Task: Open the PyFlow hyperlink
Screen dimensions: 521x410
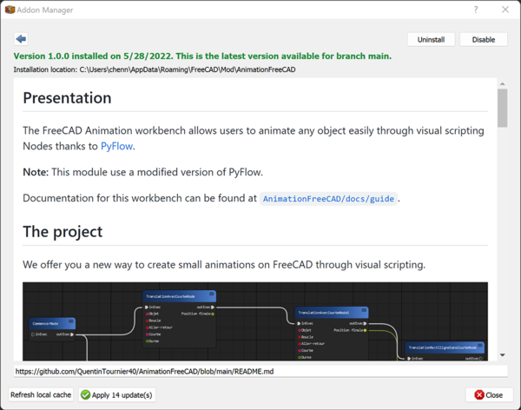Action: point(116,146)
